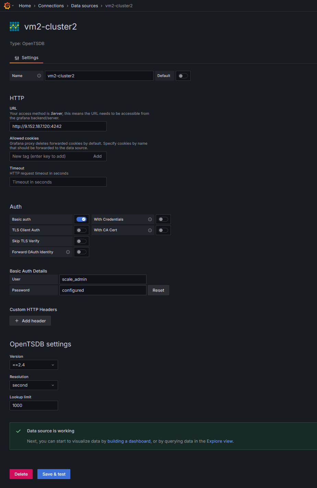
Task: Click the OpenTSDB settings heading
Action: click(40, 344)
